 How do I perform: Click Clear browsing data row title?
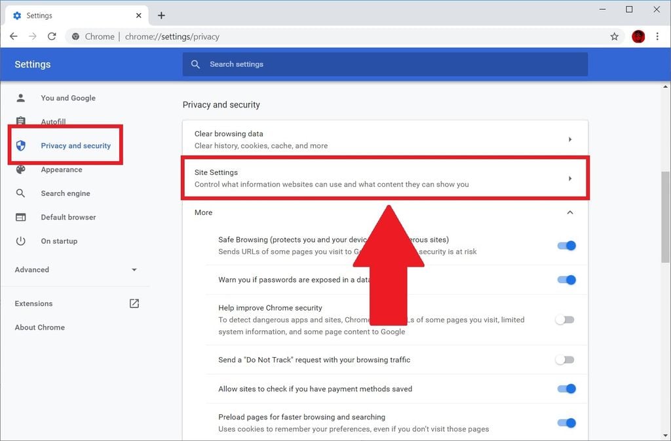[x=229, y=134]
